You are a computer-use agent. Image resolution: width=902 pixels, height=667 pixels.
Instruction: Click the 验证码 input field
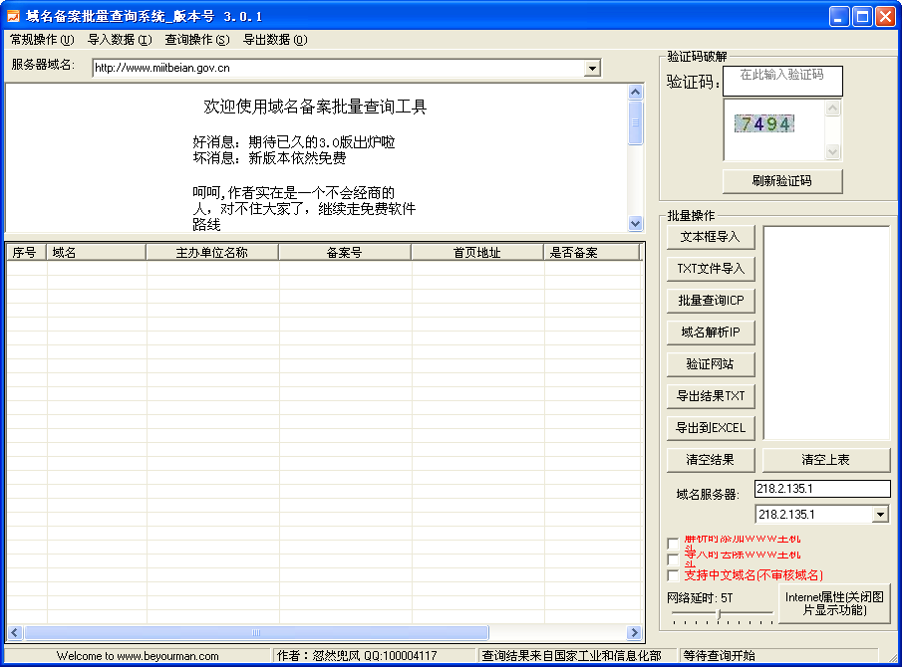782,82
